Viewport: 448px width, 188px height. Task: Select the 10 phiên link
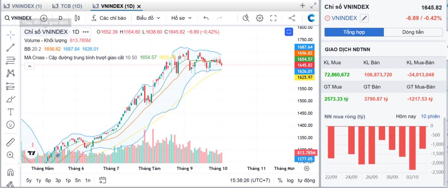click(x=430, y=117)
